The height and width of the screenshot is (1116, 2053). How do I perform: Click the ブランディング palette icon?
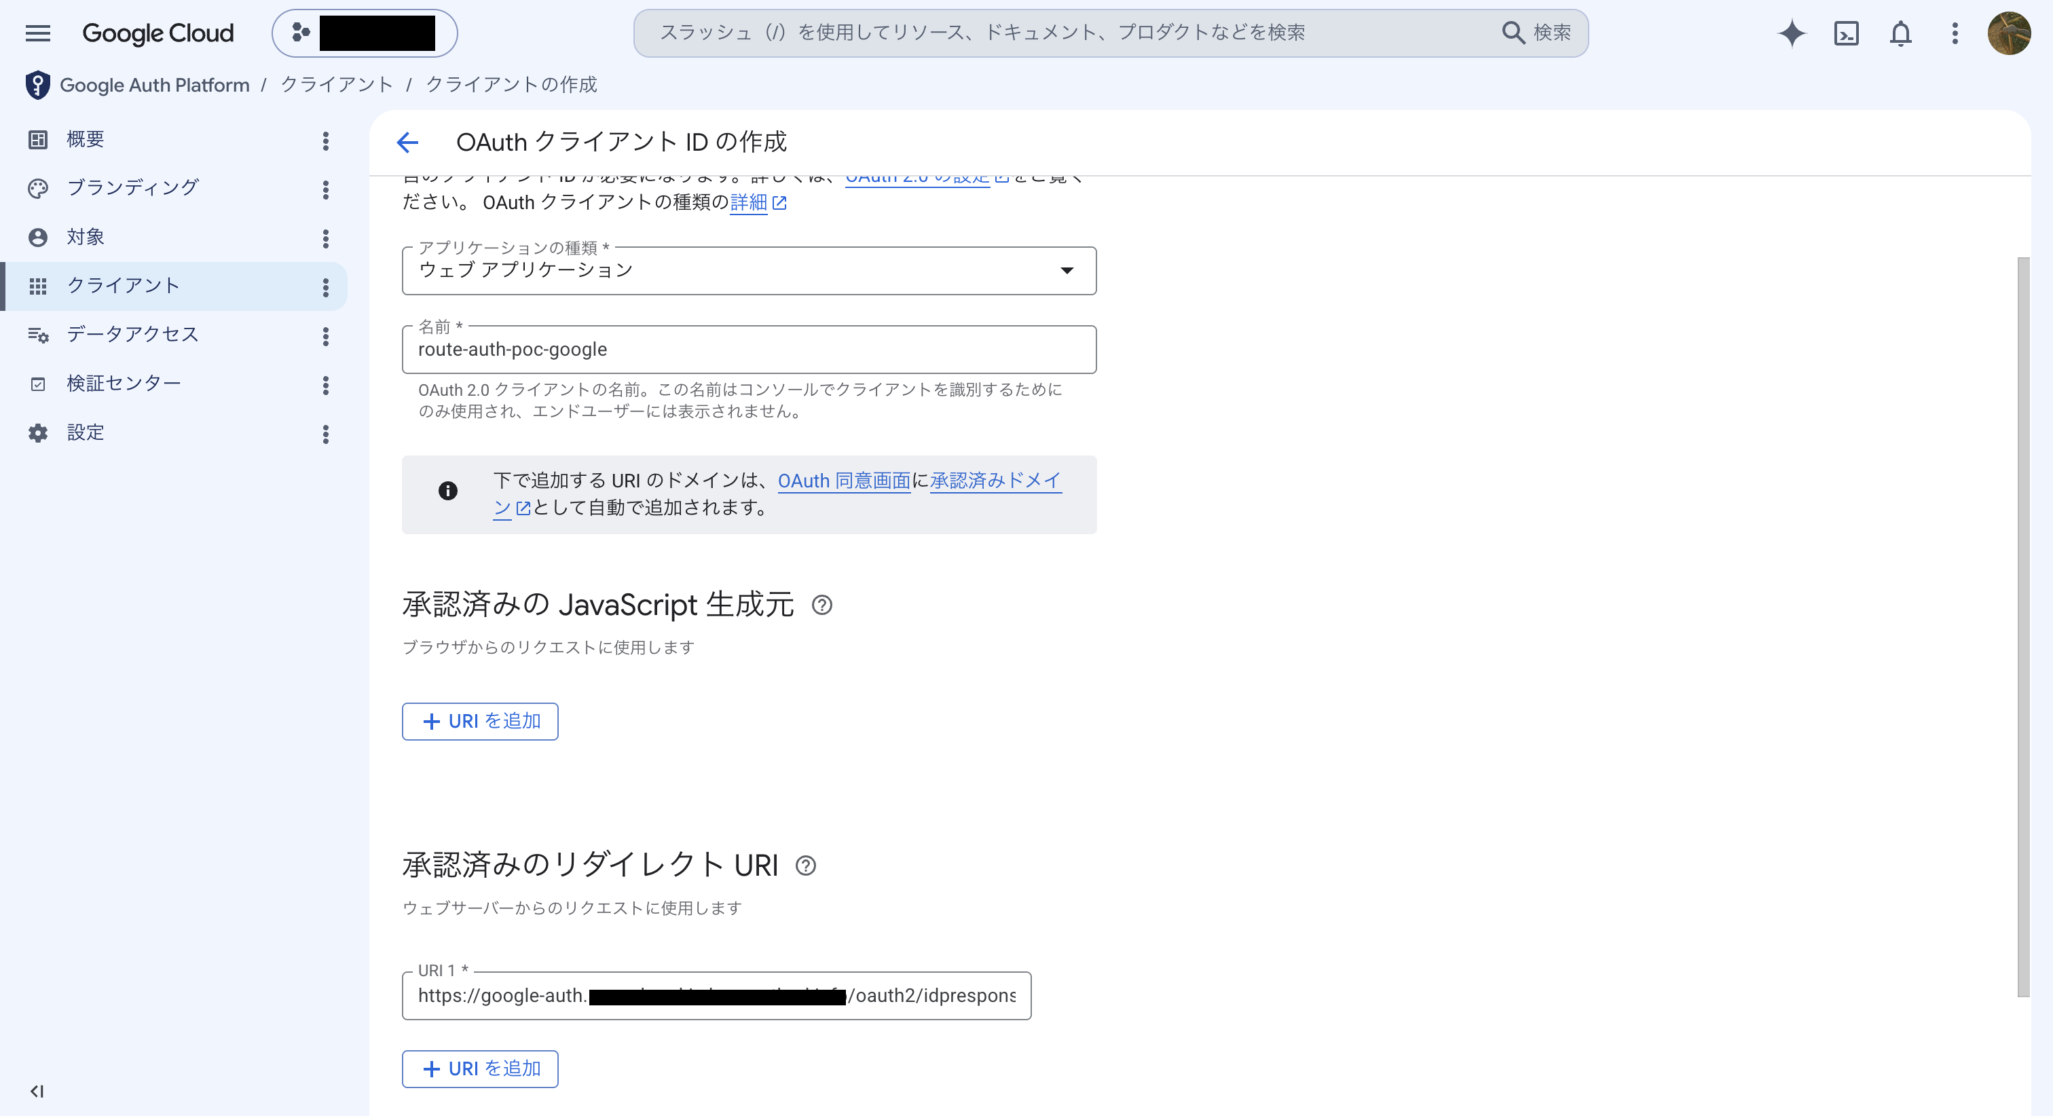click(37, 188)
